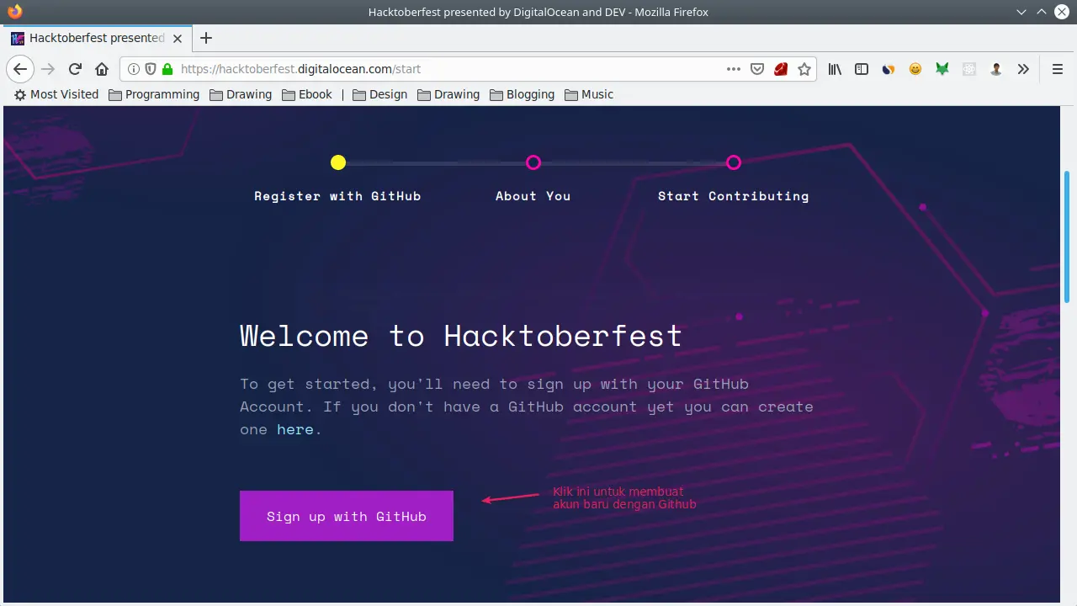
Task: Click the profile avatar extension icon
Action: coord(996,69)
